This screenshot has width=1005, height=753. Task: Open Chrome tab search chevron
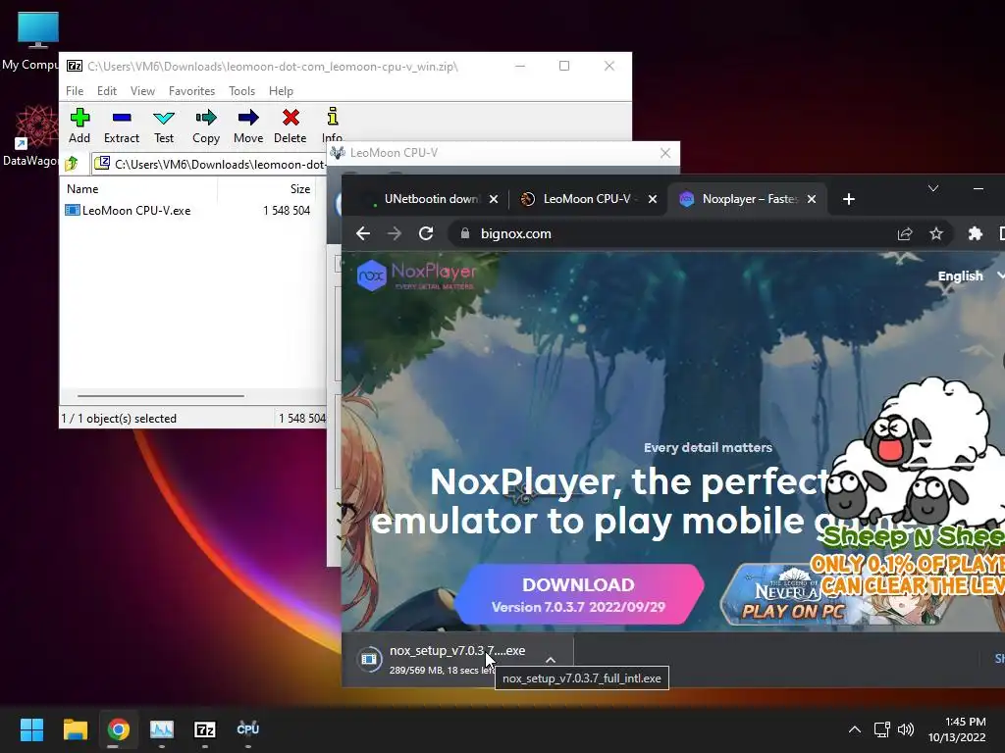933,188
